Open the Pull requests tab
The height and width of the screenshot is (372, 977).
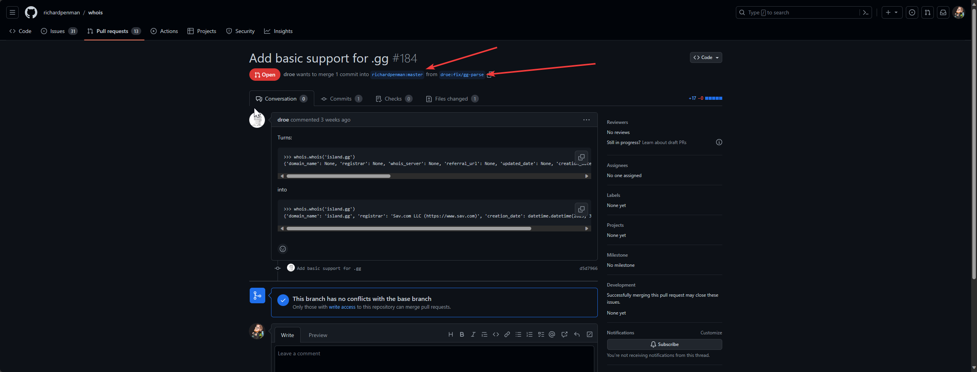114,31
